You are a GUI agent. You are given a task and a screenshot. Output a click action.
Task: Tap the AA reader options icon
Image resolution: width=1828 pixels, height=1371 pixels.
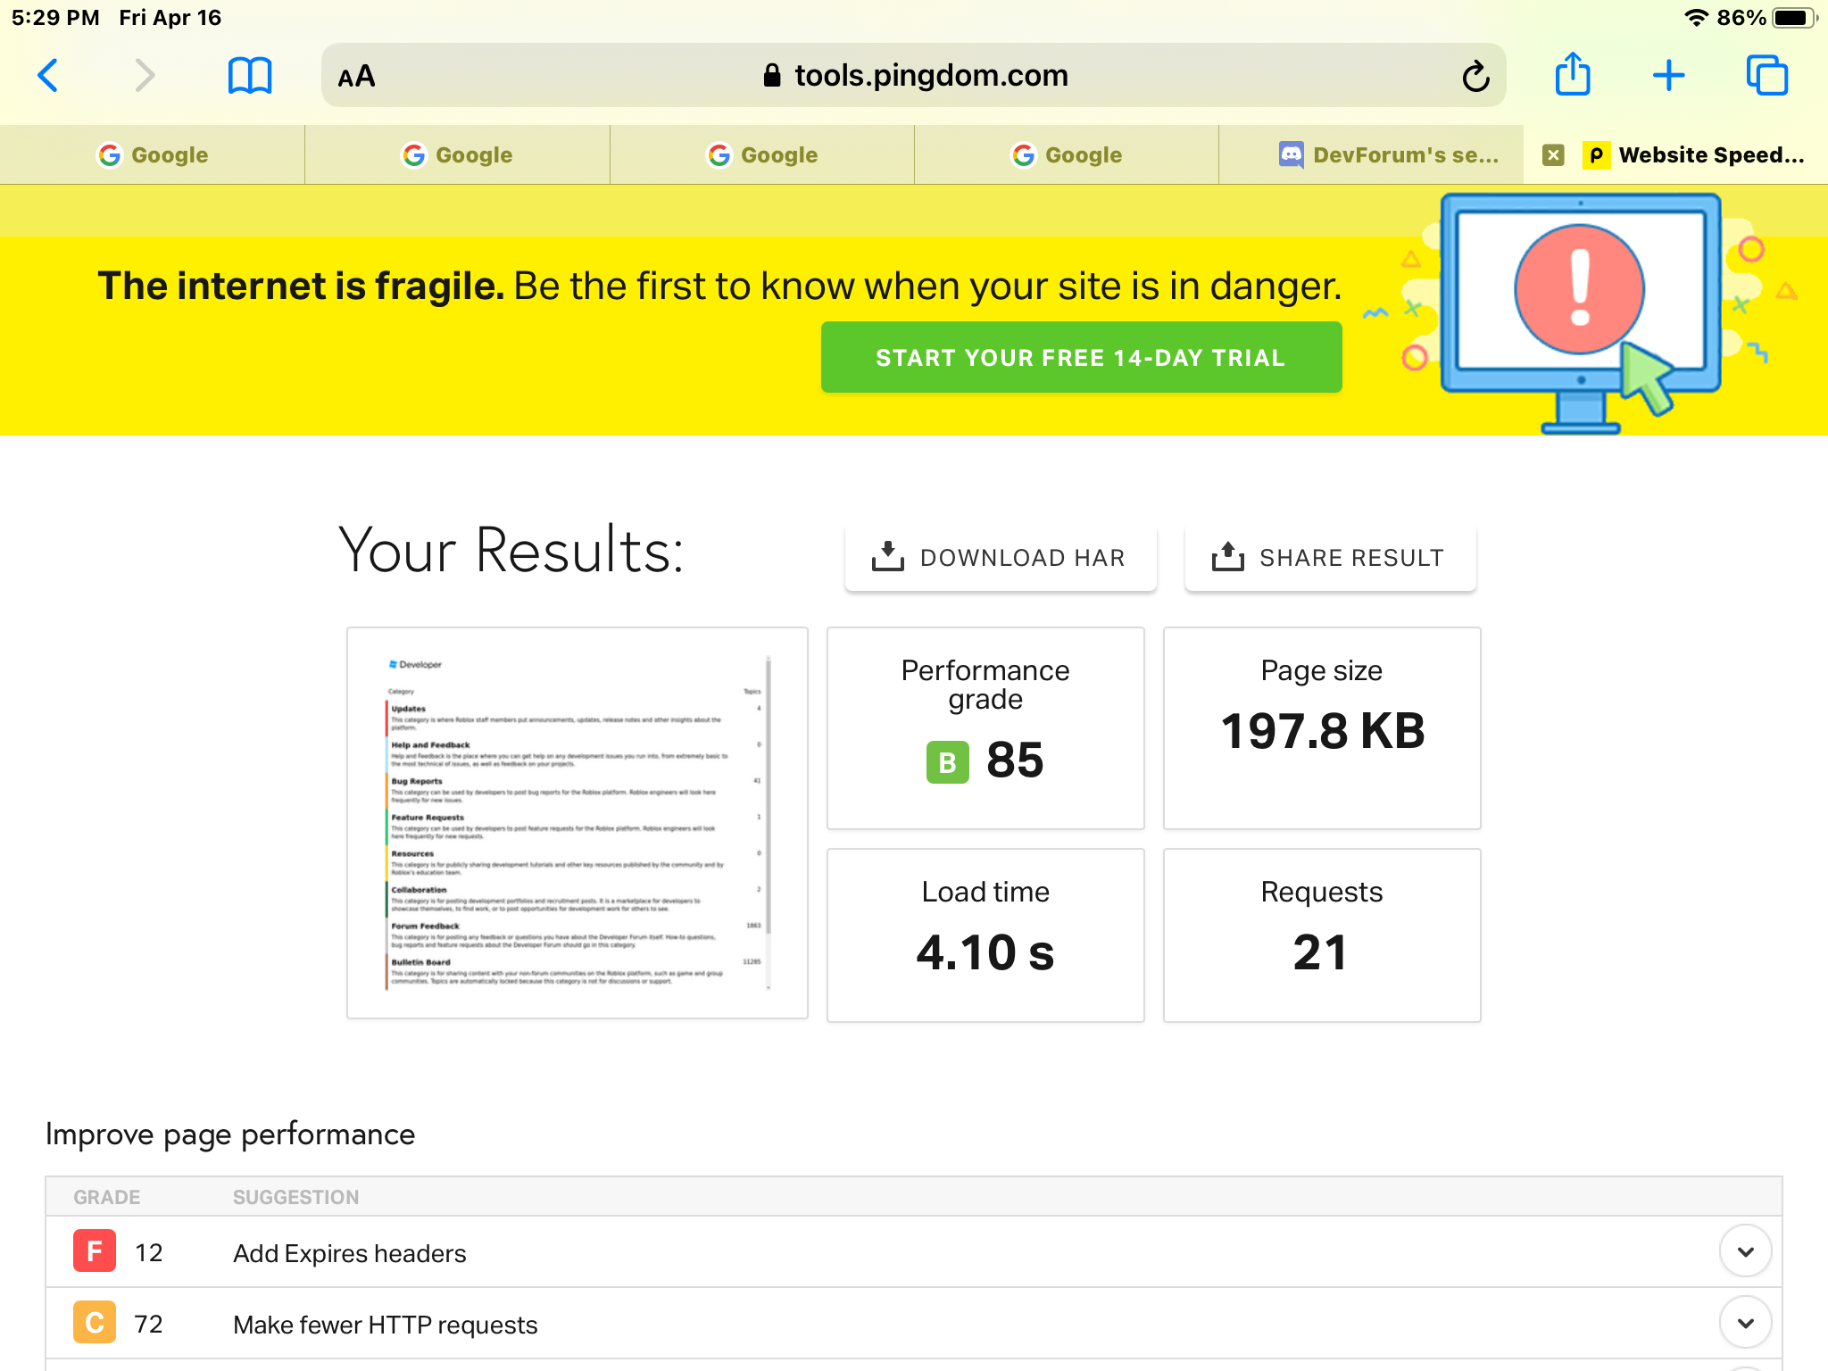point(357,77)
